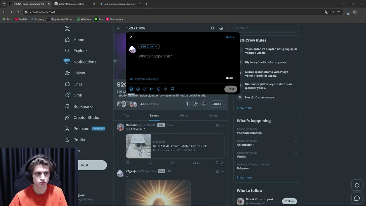The image size is (366, 206).
Task: Open a new browser tab
Action: [x=146, y=4]
